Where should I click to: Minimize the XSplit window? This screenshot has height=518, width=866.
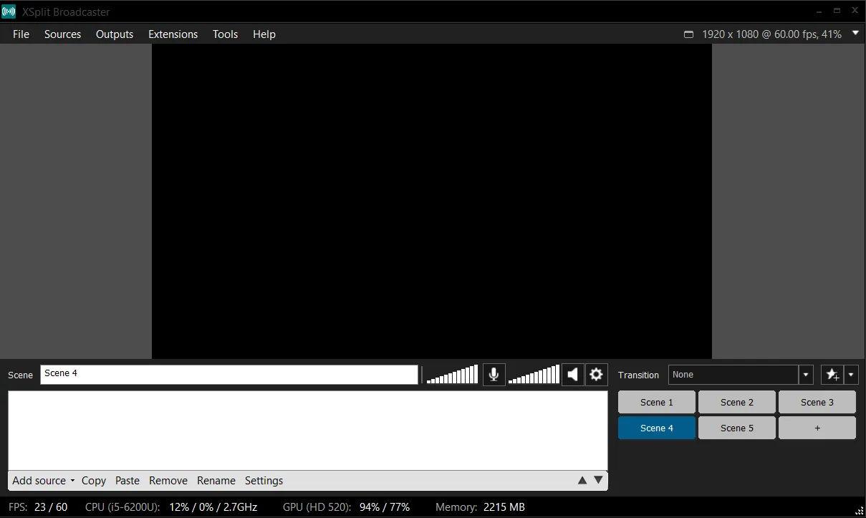tap(819, 11)
